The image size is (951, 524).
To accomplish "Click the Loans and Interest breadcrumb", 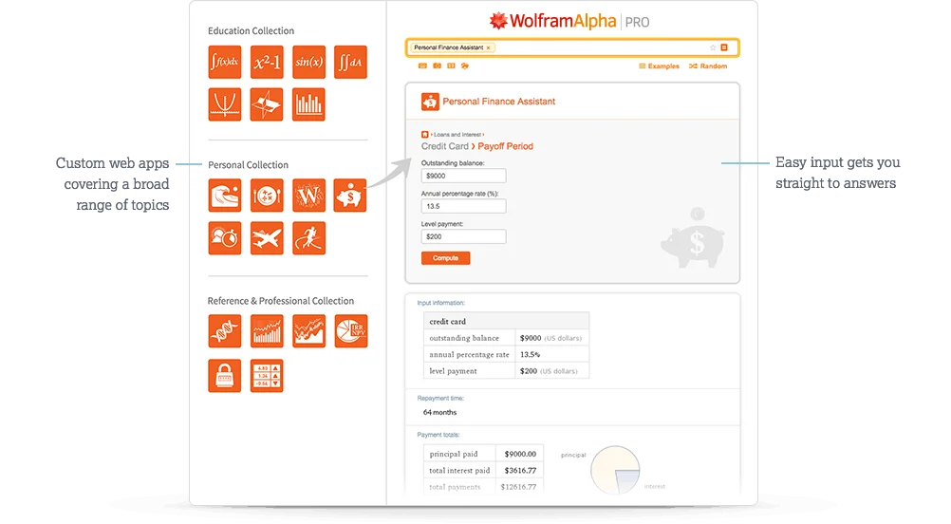I will pyautogui.click(x=457, y=135).
